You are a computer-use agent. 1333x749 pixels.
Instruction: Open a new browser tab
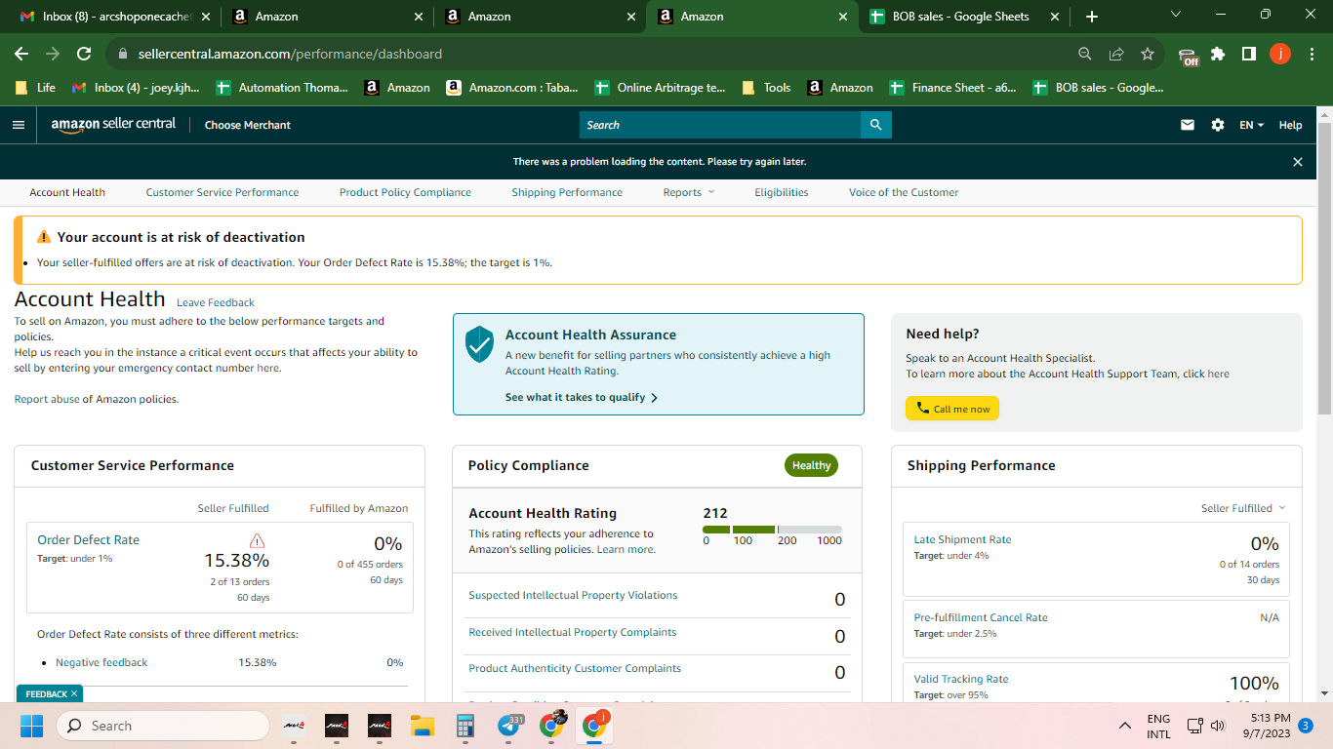click(x=1092, y=17)
